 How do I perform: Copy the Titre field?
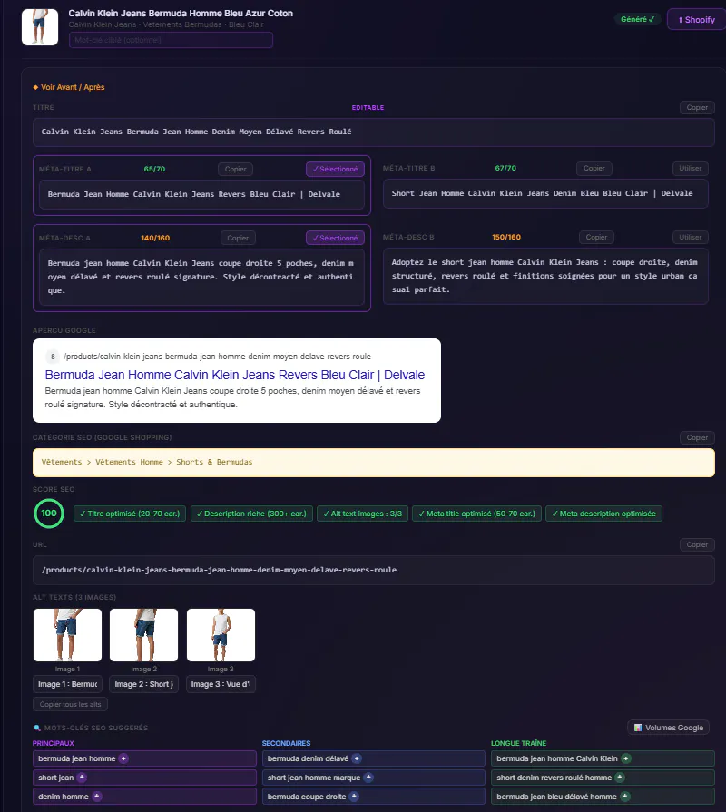(x=697, y=107)
